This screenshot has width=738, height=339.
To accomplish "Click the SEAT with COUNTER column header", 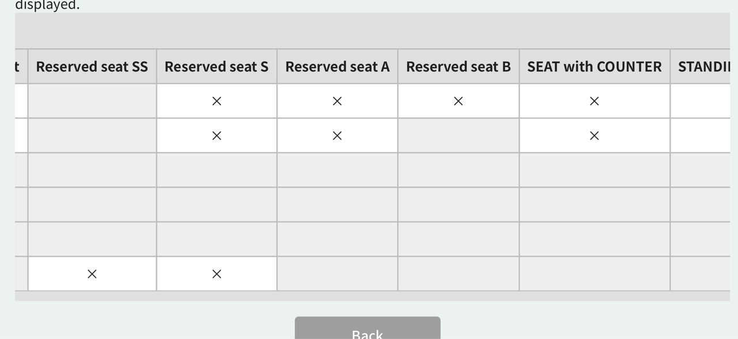I will (x=594, y=67).
